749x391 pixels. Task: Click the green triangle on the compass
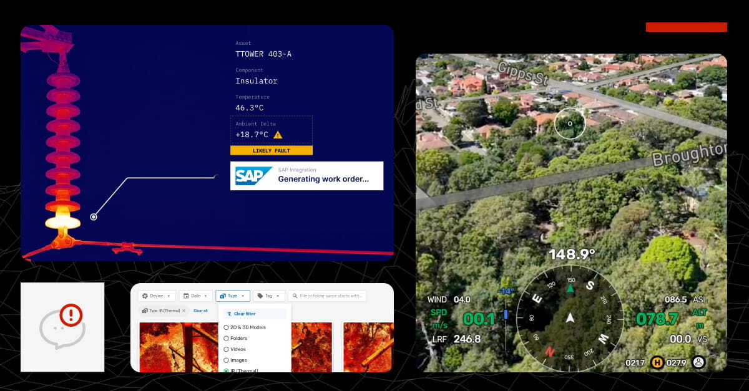pyautogui.click(x=570, y=288)
